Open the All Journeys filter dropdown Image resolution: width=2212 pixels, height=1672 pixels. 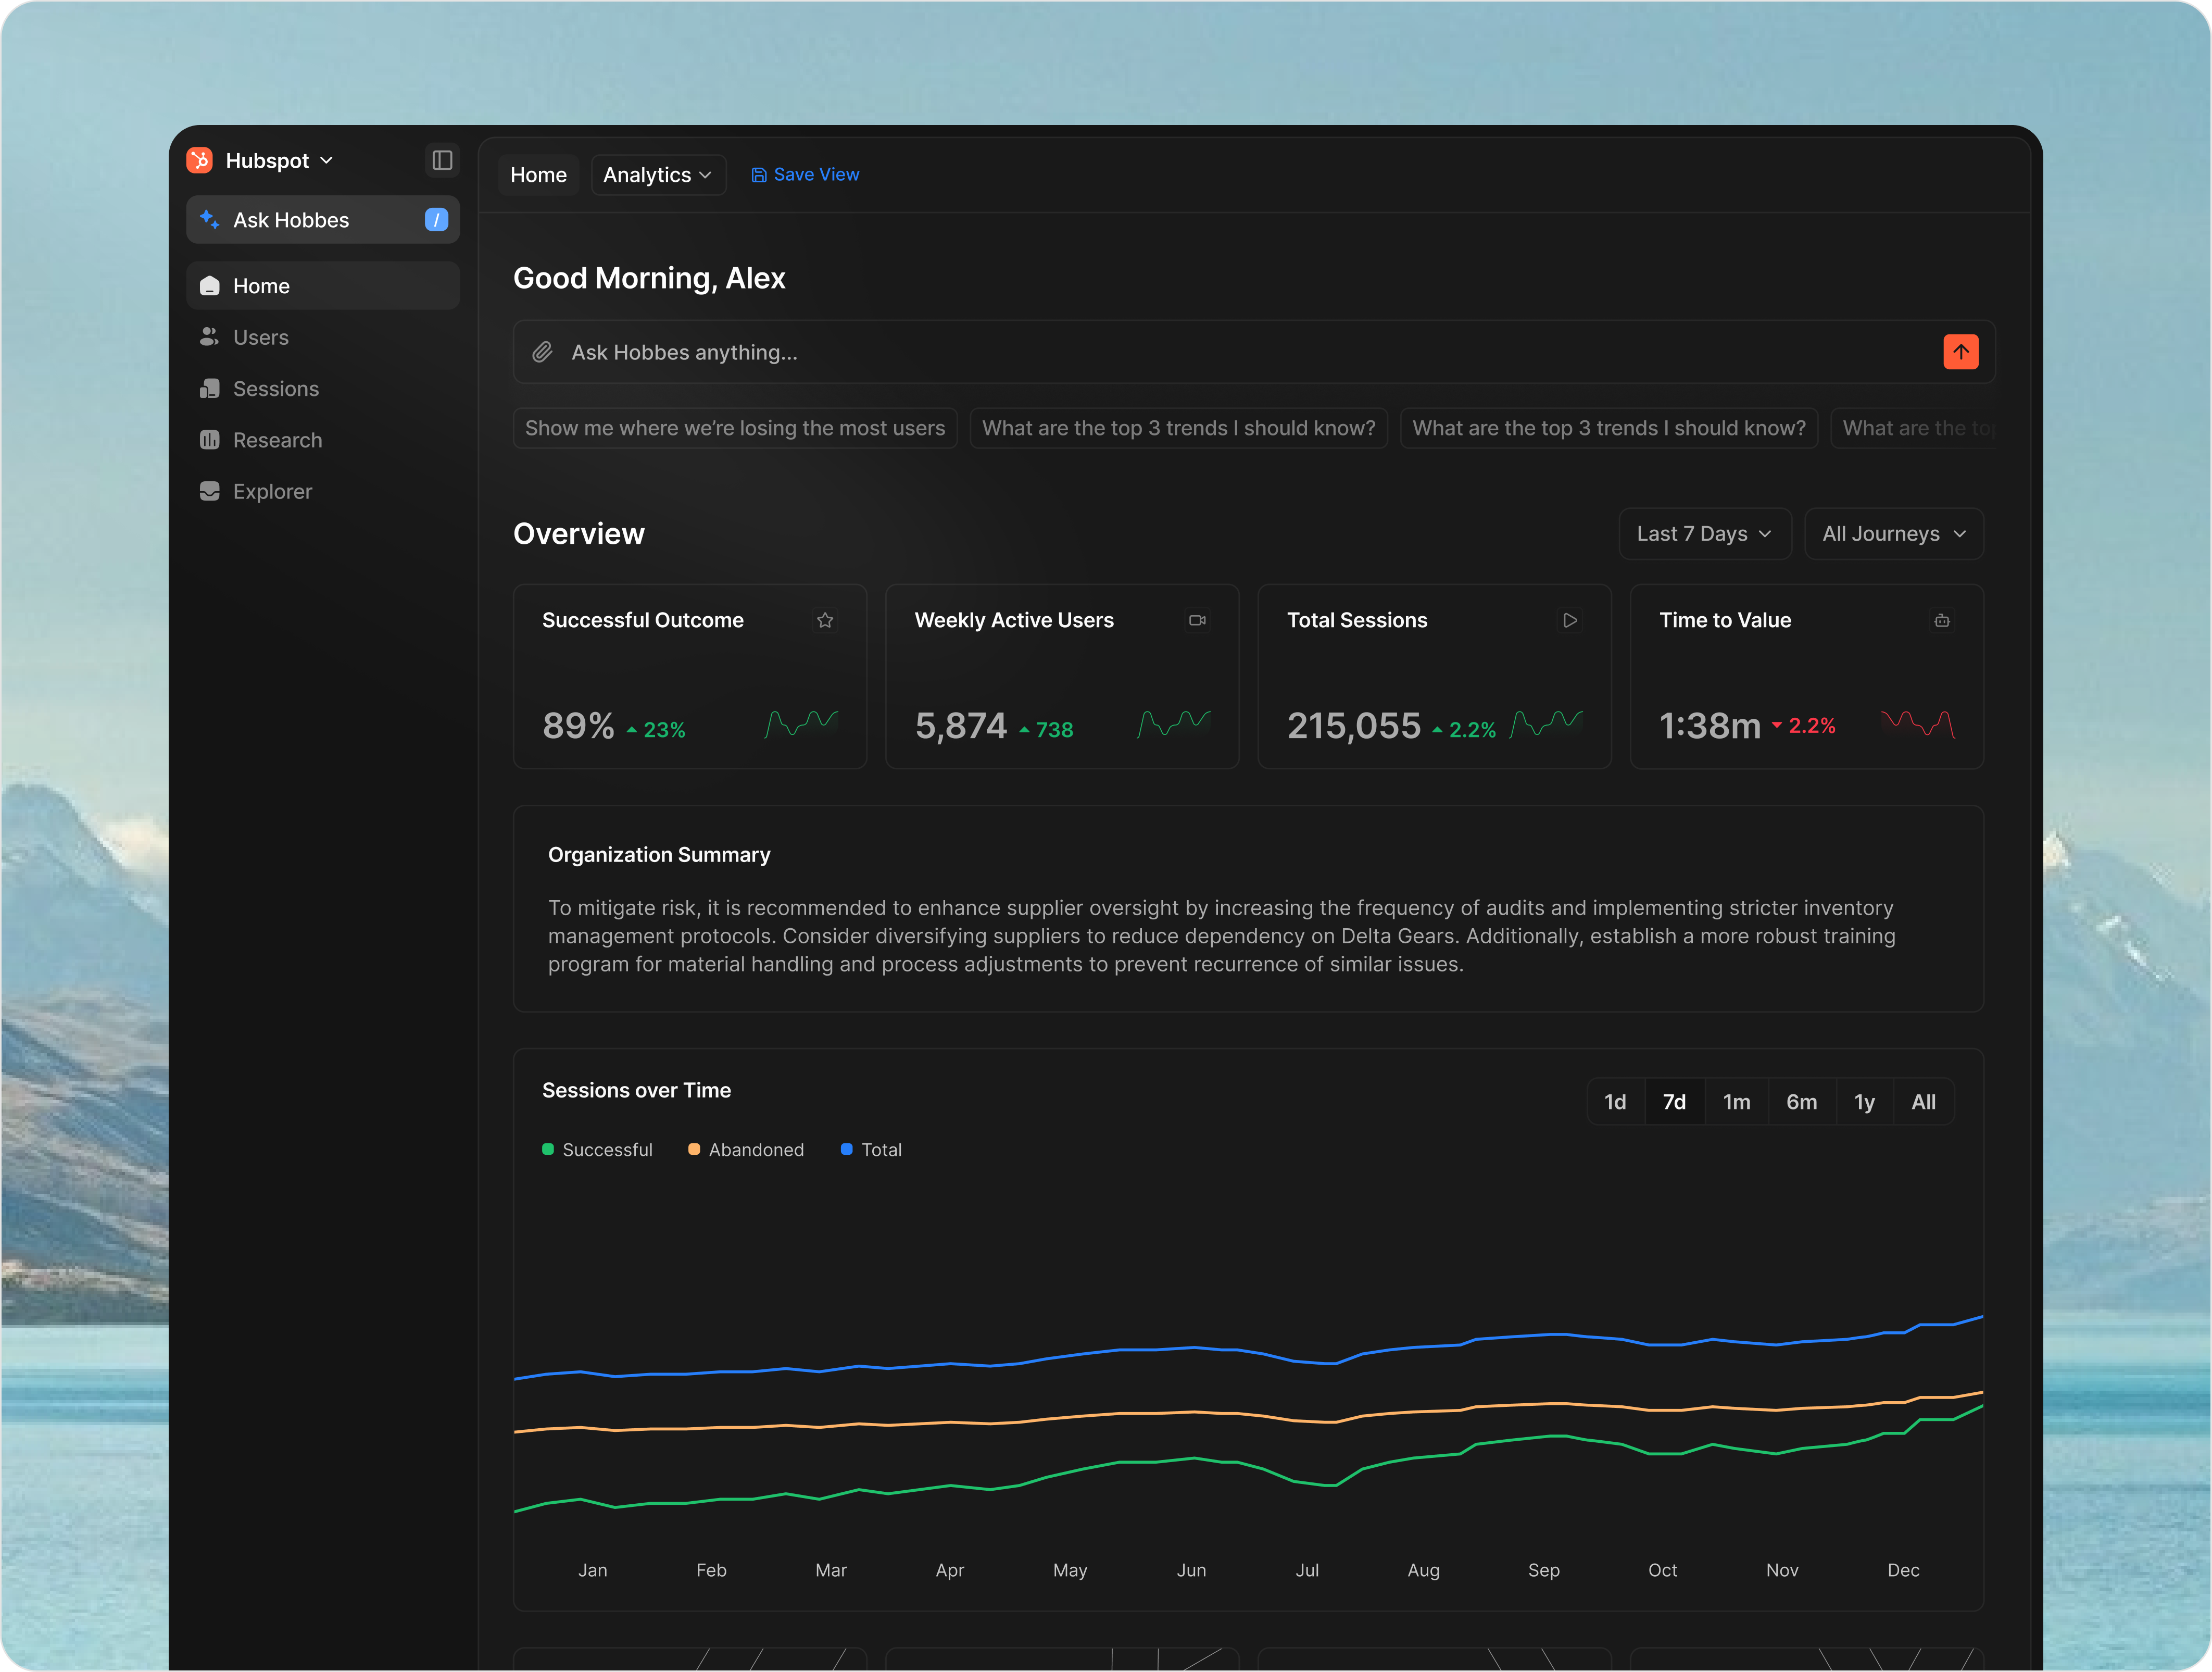point(1893,533)
